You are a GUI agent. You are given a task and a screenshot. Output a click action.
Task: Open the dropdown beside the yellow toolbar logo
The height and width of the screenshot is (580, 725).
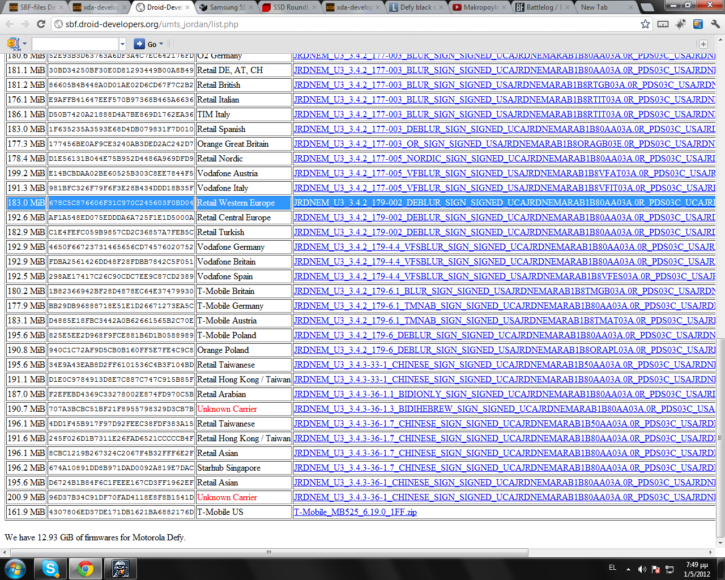24,44
